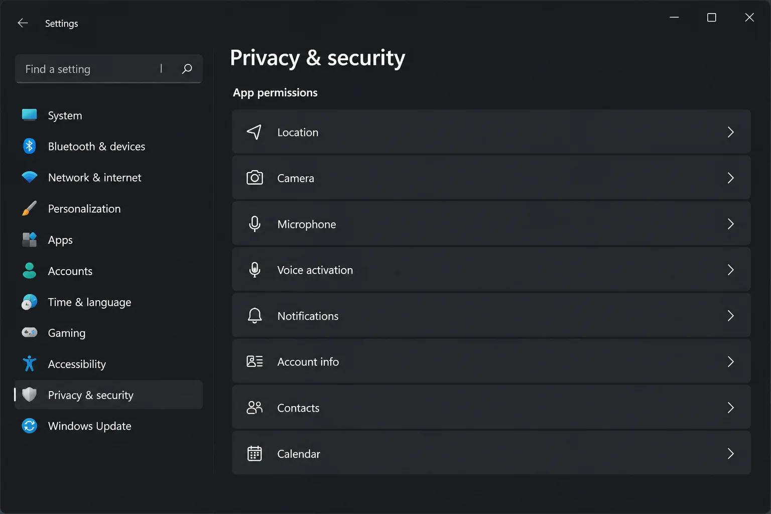Image resolution: width=771 pixels, height=514 pixels.
Task: Click the Windows Update sync icon
Action: (x=30, y=426)
